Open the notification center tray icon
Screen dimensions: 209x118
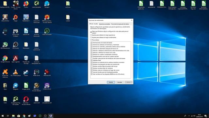coord(205,116)
